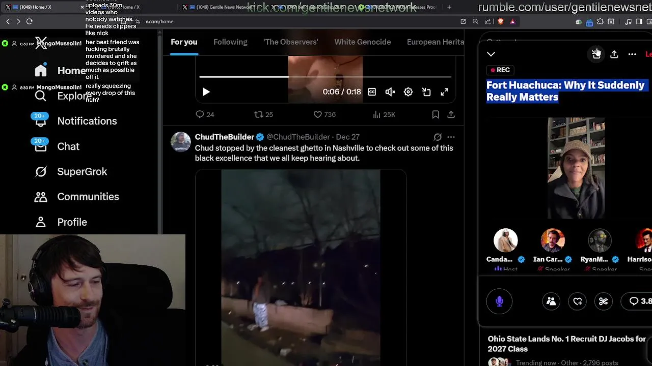Switch to the European Heritage tab
The height and width of the screenshot is (366, 652).
coord(436,42)
